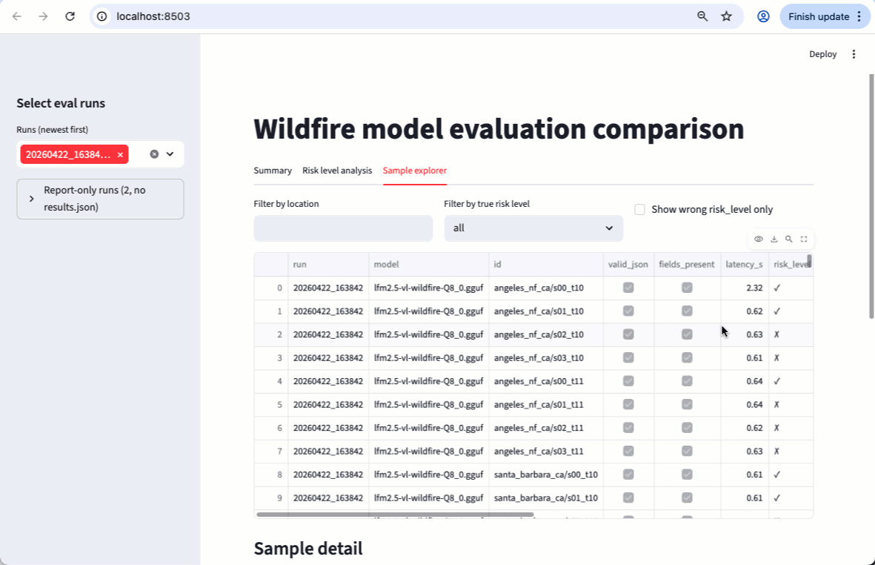Toggle fields_present checkbox on row 3
Screen dimensions: 875x565
point(687,357)
